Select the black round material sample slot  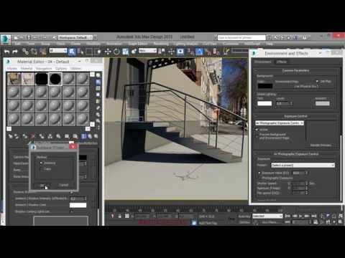pos(55,79)
